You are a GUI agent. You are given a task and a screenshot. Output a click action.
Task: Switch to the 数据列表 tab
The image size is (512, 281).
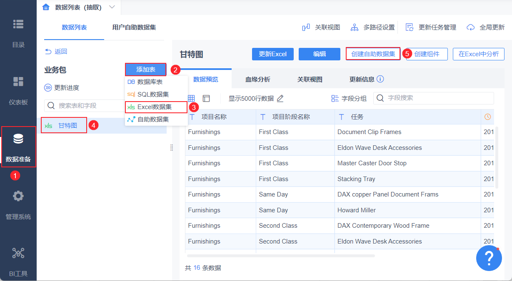(x=74, y=27)
